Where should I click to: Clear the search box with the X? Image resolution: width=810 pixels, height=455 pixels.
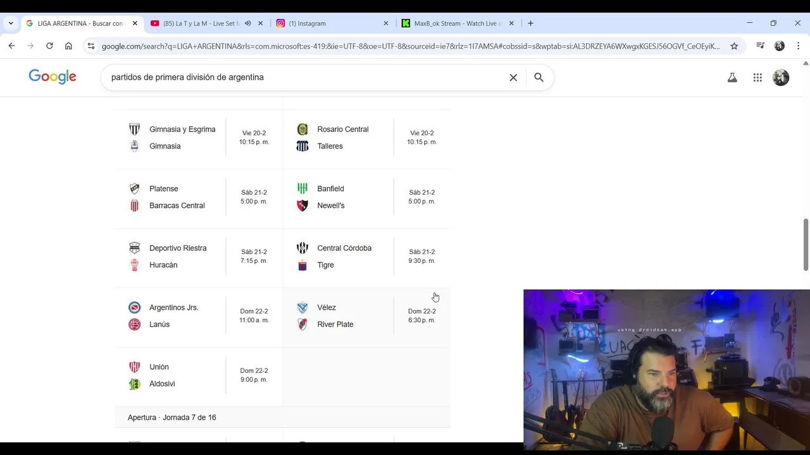(x=513, y=77)
